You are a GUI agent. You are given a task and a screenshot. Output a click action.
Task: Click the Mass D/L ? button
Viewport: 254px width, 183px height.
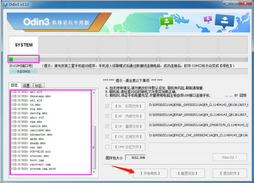[x=230, y=157]
